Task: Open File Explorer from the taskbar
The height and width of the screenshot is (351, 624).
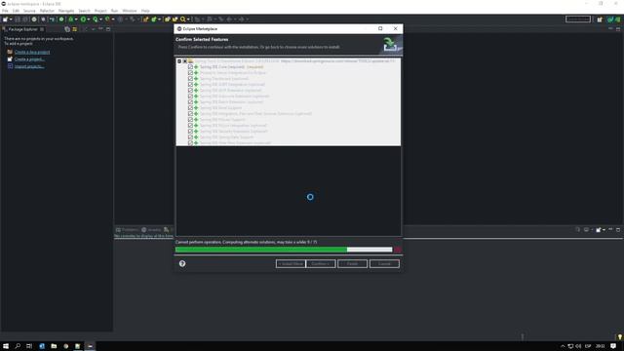Action: coord(54,346)
